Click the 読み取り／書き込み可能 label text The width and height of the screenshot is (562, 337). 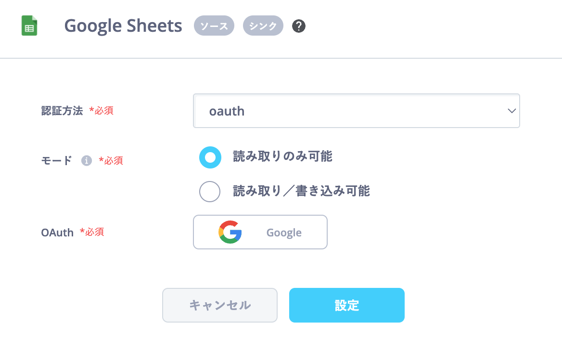coord(301,191)
